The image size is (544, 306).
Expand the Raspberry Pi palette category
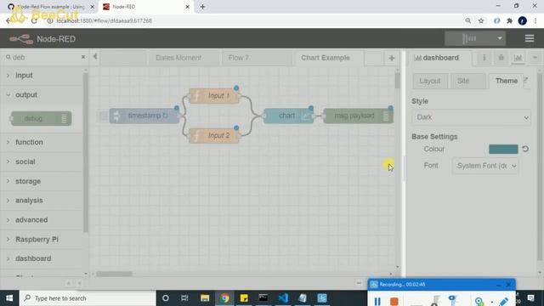tap(42, 240)
